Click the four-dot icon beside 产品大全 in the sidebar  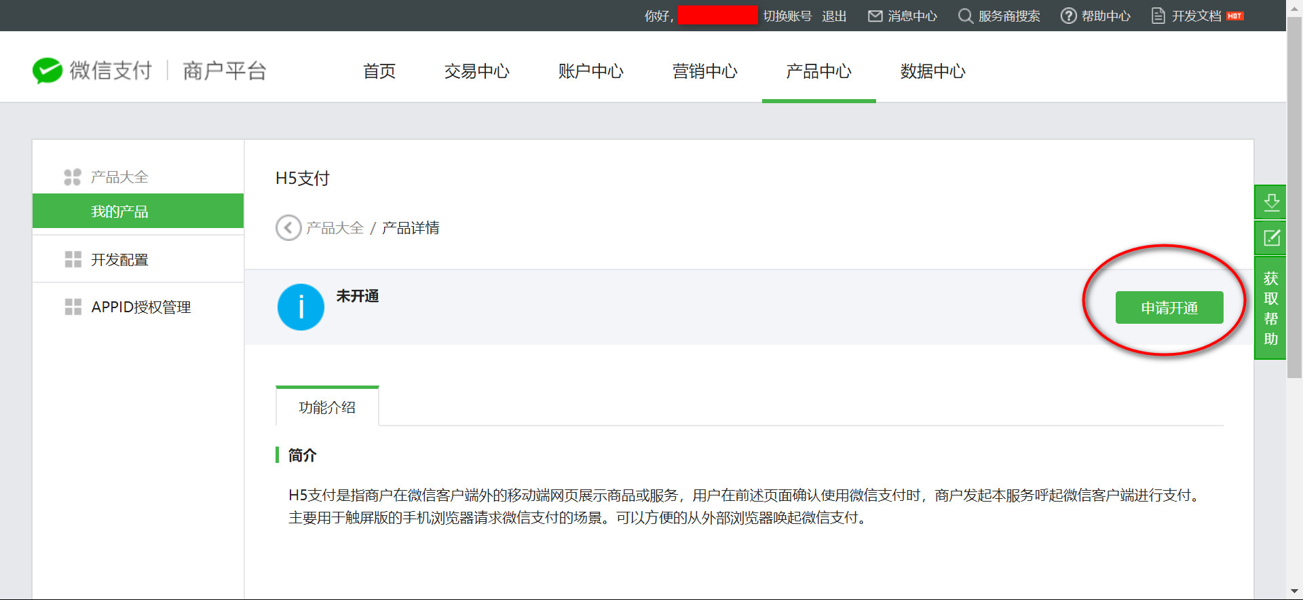pos(73,177)
